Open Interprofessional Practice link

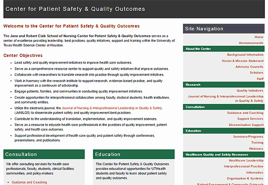243,166
